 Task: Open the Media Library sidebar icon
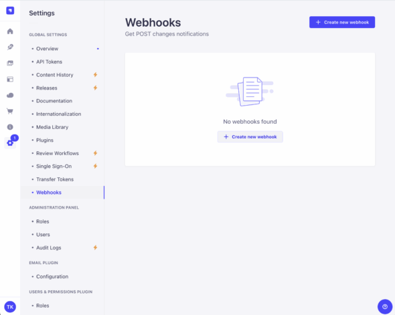point(10,63)
